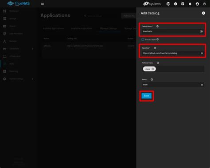
Task: Click the search magnifier icon on Applications
Action: [86, 16]
